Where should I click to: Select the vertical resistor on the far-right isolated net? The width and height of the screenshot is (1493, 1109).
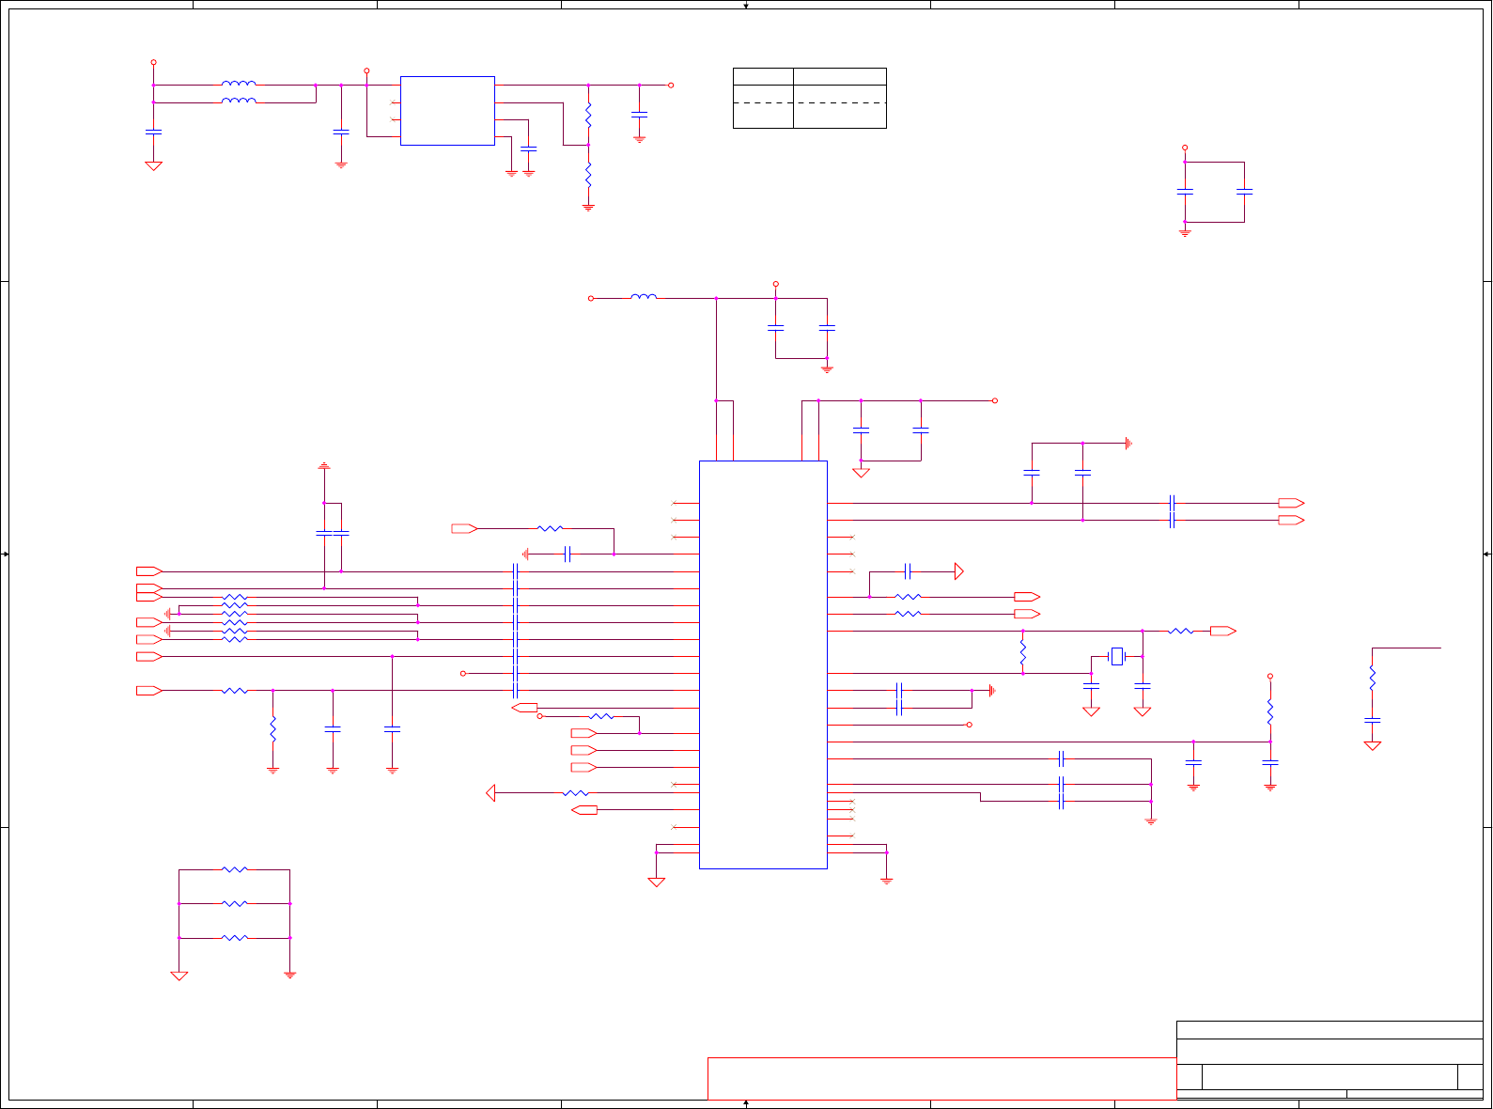coord(1372,678)
